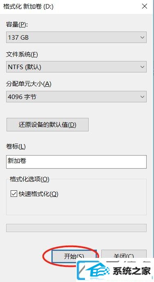
Task: Click the 格式化选项(O) group label
Action: pyautogui.click(x=29, y=179)
